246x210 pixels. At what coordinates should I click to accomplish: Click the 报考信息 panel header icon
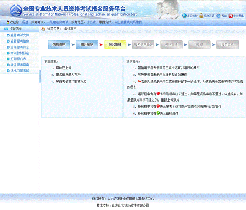coord(6,29)
